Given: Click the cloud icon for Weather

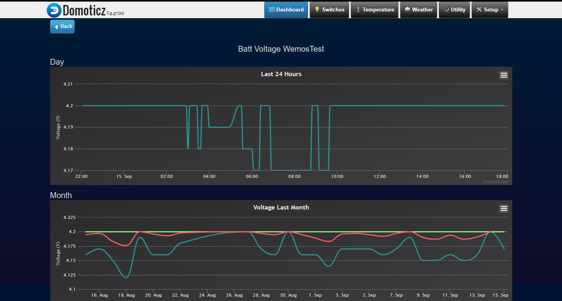Looking at the screenshot, I should click(407, 10).
